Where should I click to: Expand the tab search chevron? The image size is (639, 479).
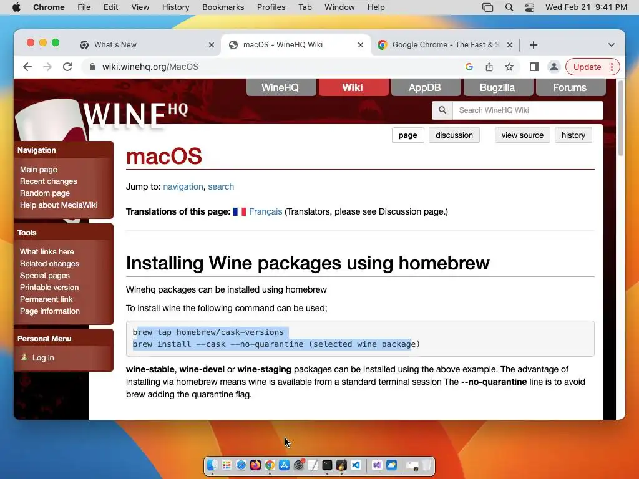pos(612,45)
